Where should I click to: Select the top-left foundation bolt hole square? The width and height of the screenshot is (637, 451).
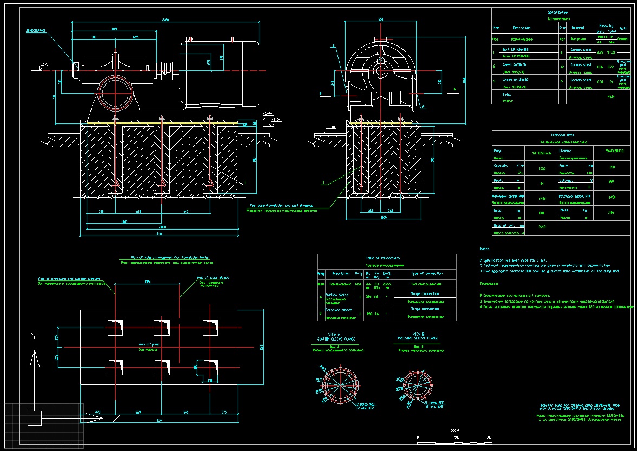pyautogui.click(x=115, y=328)
